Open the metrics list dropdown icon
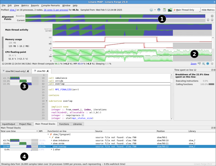This screenshot has height=166, width=216. tap(204, 64)
